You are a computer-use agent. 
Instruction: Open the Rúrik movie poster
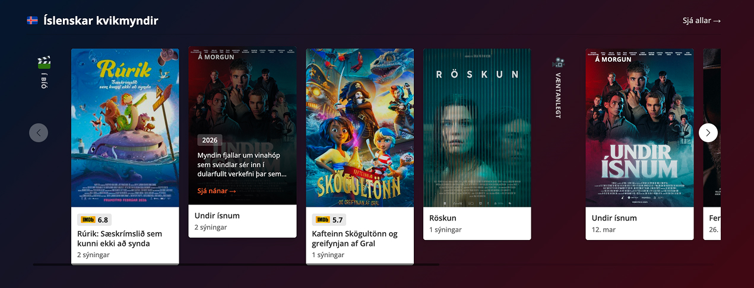(x=125, y=127)
